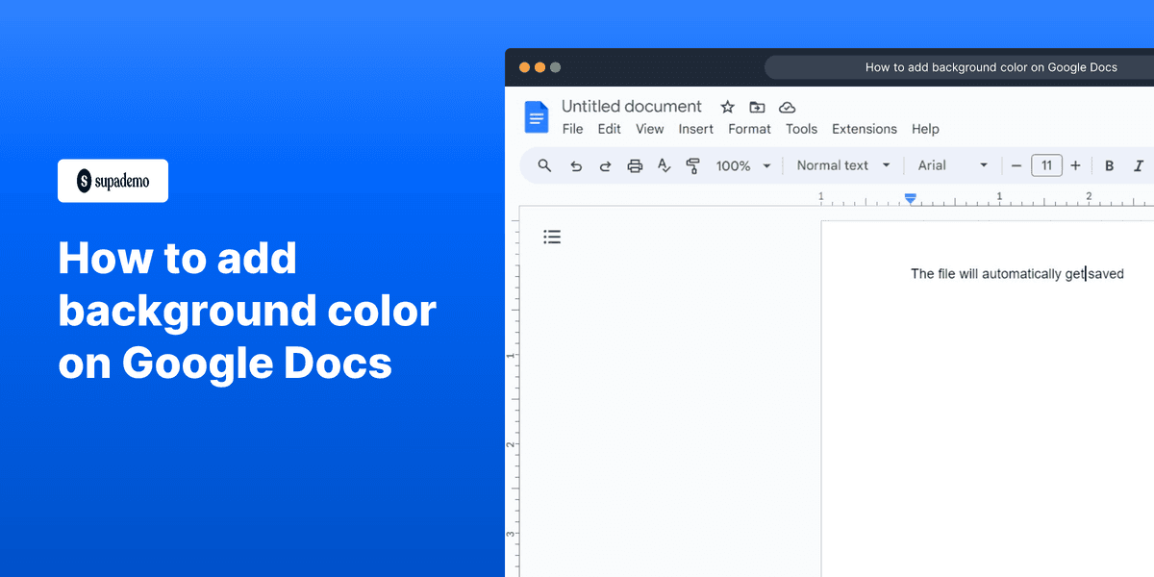Check the cloud save status button
This screenshot has width=1154, height=577.
788,107
